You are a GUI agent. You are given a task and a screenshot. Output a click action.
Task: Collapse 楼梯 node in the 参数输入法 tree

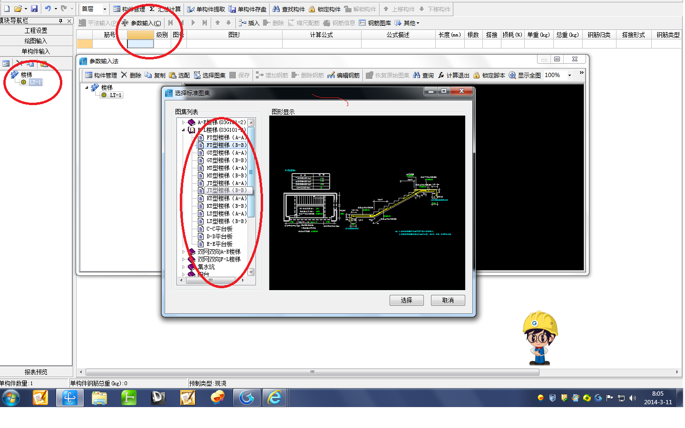[x=87, y=88]
